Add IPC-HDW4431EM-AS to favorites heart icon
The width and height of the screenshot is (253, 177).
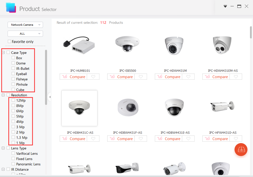pyautogui.click(x=236, y=77)
